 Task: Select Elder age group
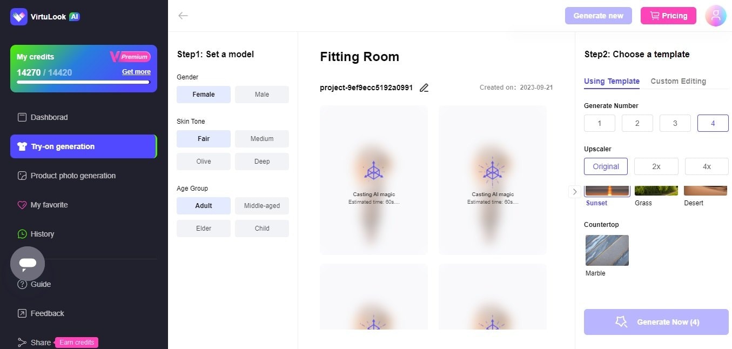point(204,229)
